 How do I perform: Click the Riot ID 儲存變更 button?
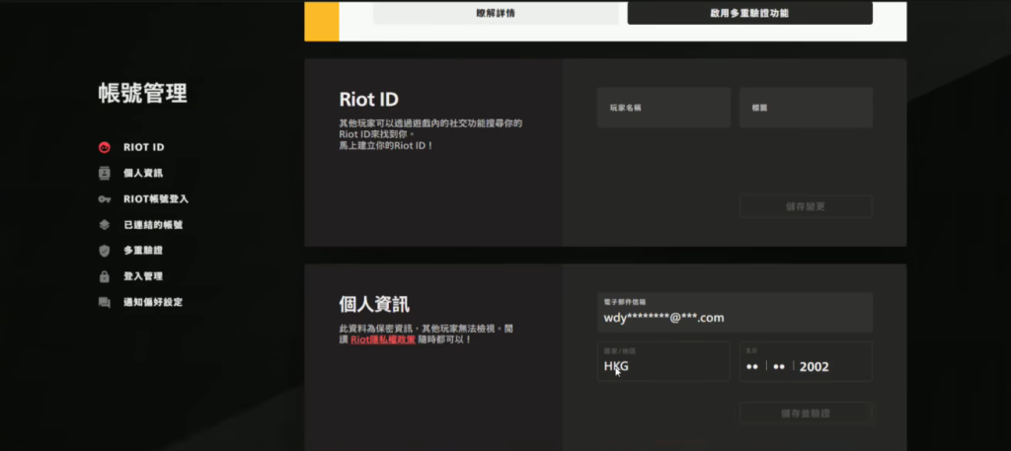coord(806,207)
